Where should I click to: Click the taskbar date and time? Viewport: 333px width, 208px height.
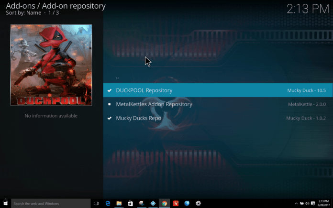click(323, 203)
